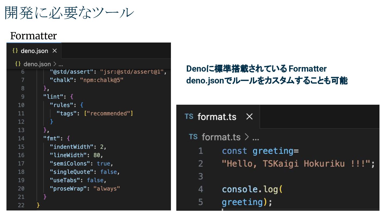The image size is (387, 218).
Task: Open the breadcrumb ellipsis after deno.json
Action: [60, 64]
